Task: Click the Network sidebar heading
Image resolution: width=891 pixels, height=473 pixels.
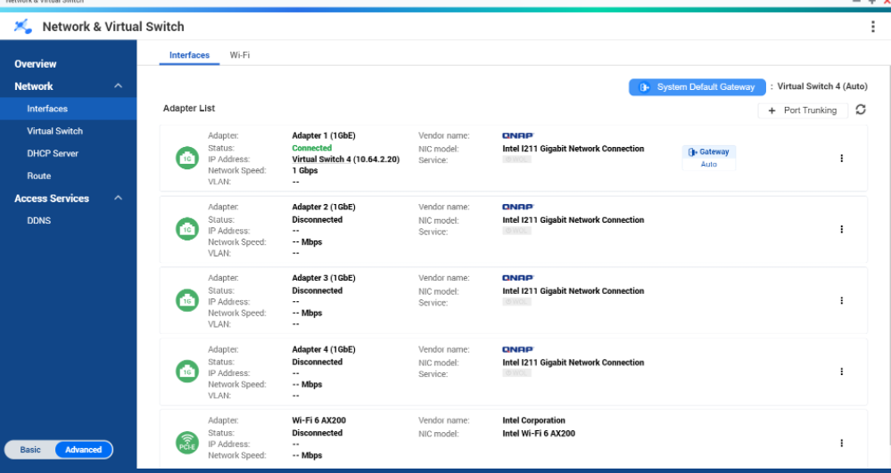Action: 34,86
